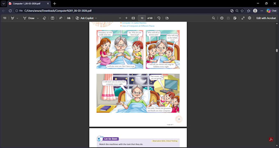Zoom in with plus button
The image size is (279, 148).
[x=126, y=18]
